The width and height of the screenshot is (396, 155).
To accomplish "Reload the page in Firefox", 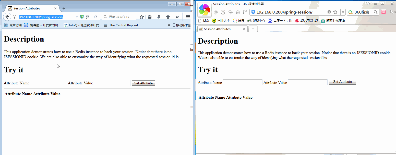I will pyautogui.click(x=96, y=17).
